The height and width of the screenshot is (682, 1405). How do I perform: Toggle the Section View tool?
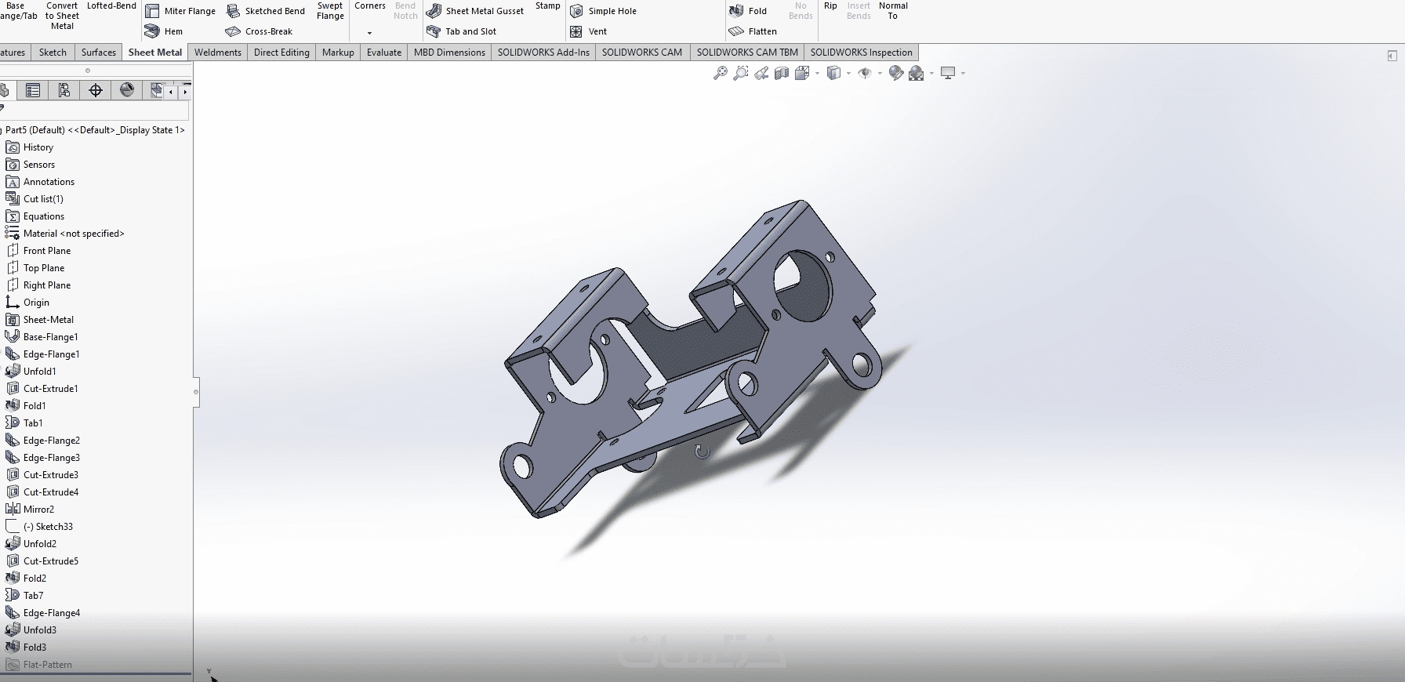[x=782, y=73]
